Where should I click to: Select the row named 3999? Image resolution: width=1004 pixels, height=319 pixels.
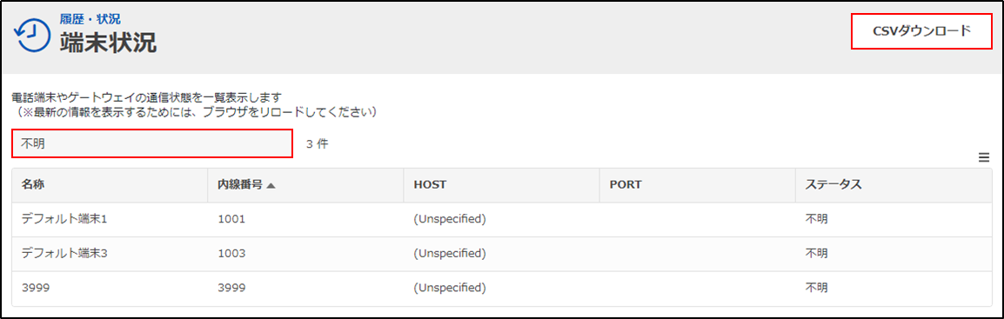pos(501,289)
